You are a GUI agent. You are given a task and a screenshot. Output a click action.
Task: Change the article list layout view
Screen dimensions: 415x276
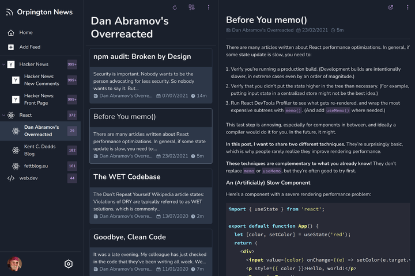point(191,7)
